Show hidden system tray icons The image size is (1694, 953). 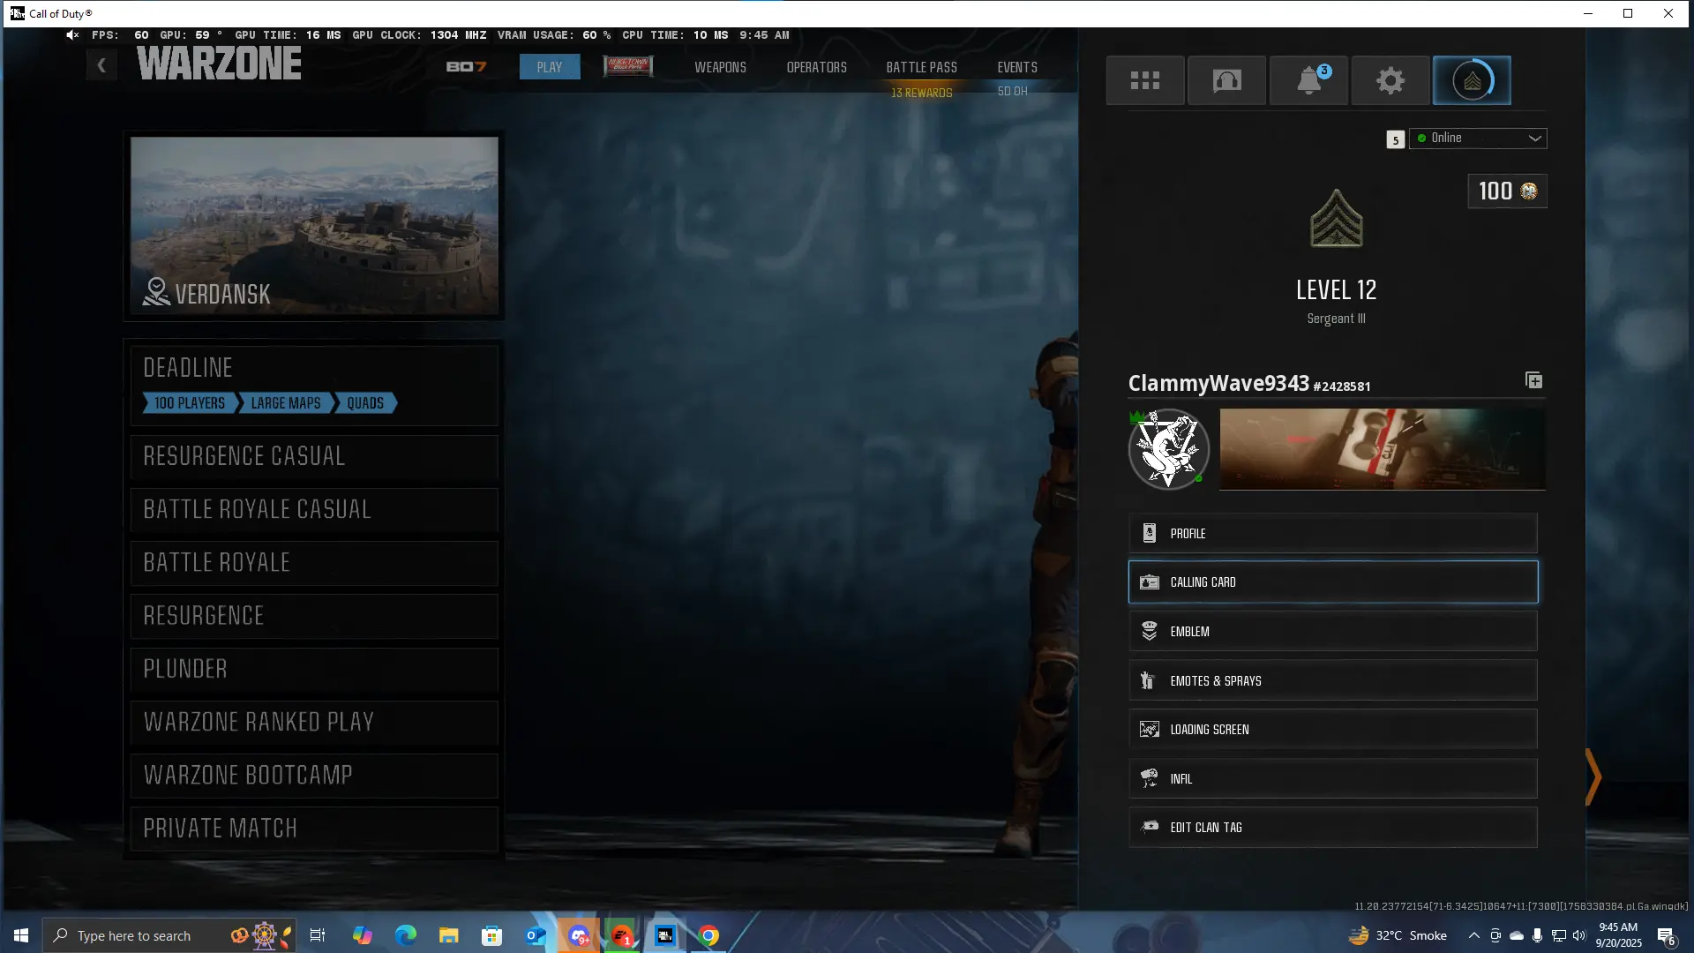1473,935
